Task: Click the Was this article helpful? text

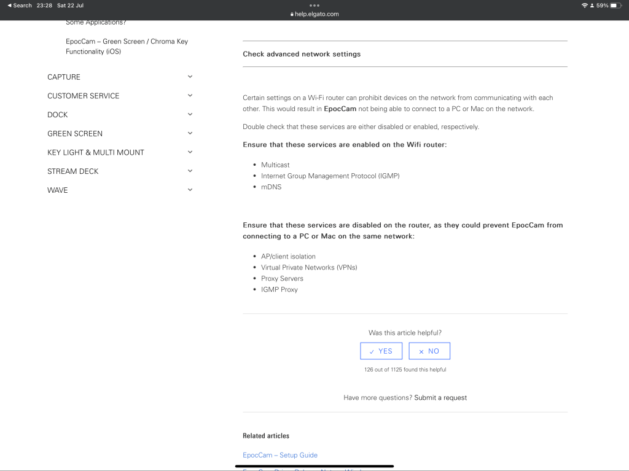Action: point(405,333)
